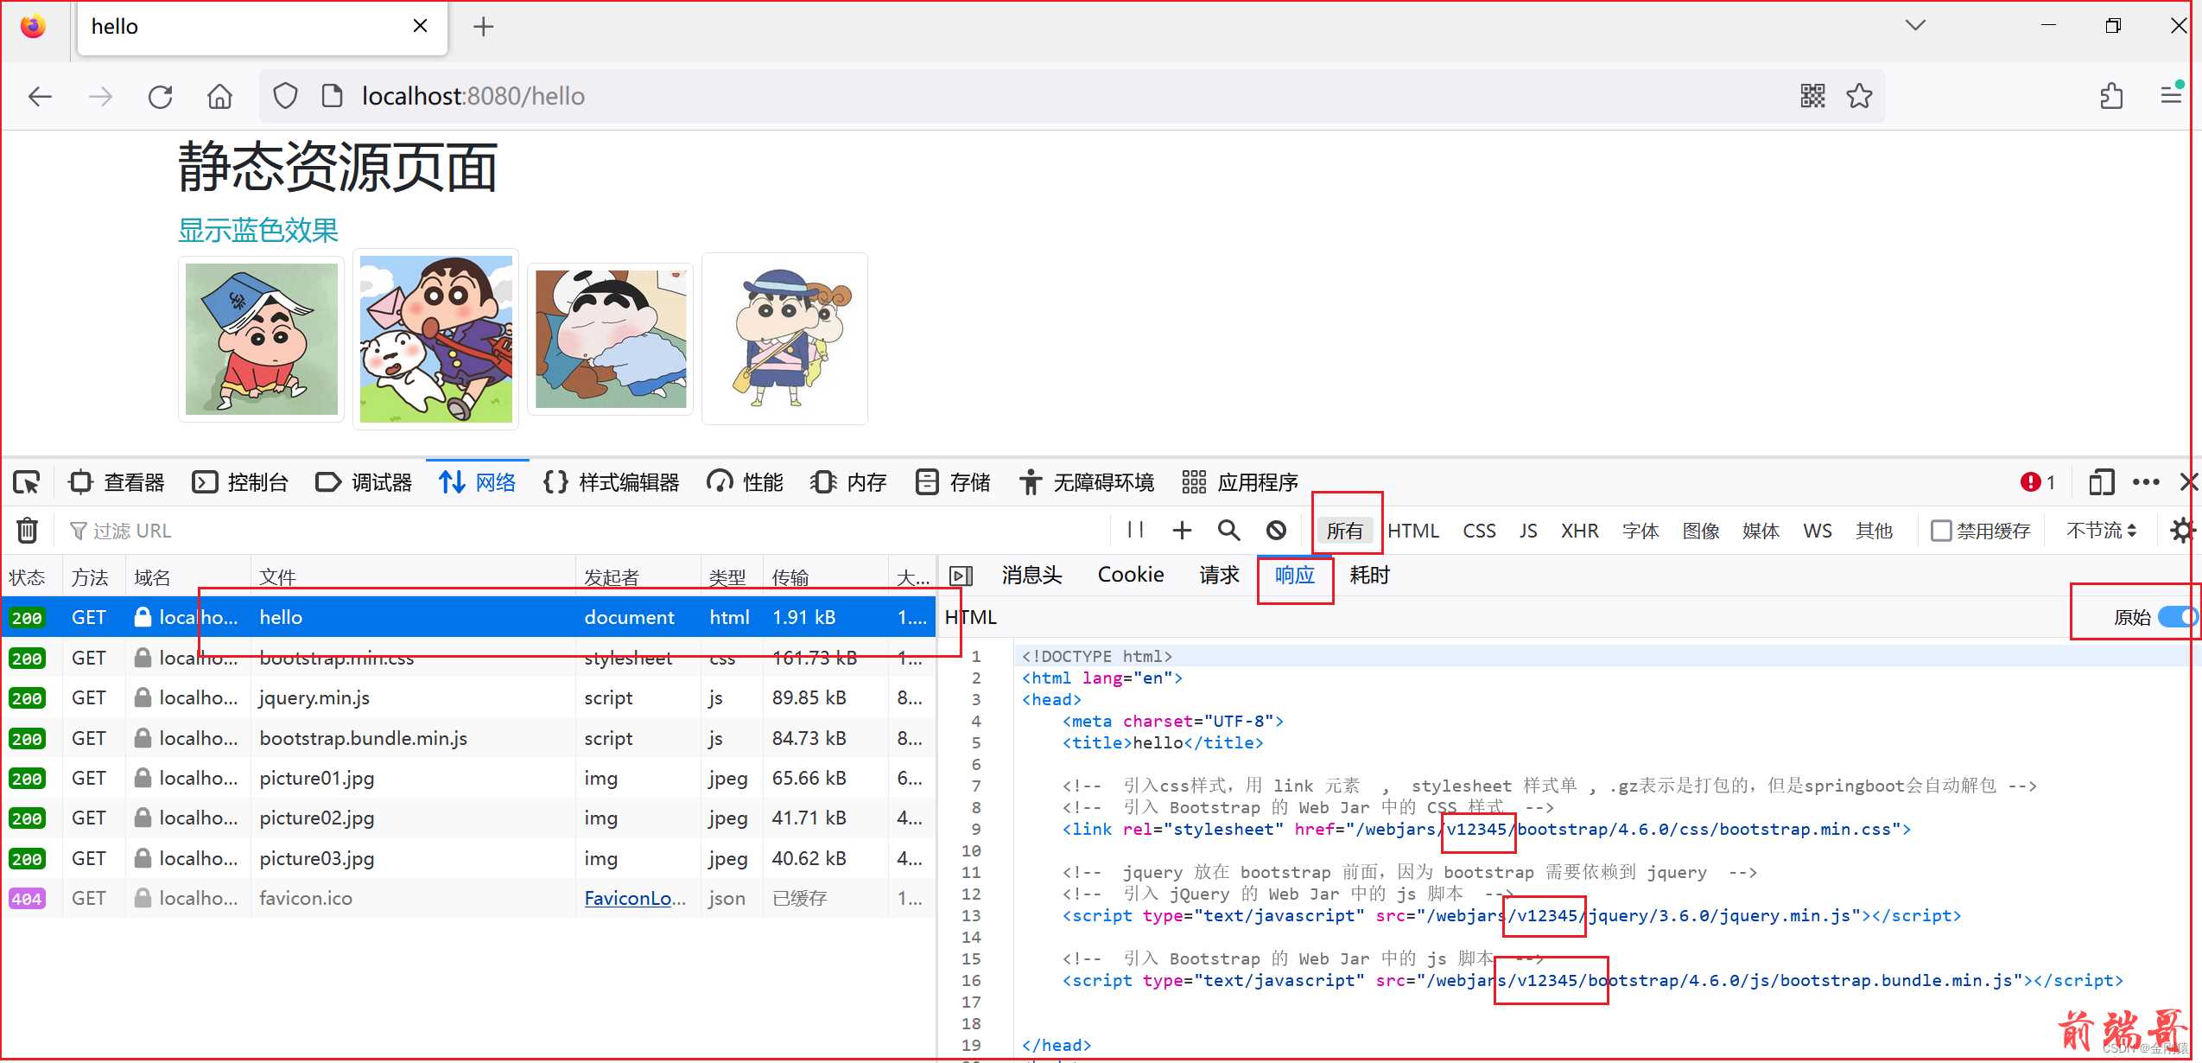Open the 不节流 throttling dropdown
The height and width of the screenshot is (1063, 2202).
[2101, 531]
